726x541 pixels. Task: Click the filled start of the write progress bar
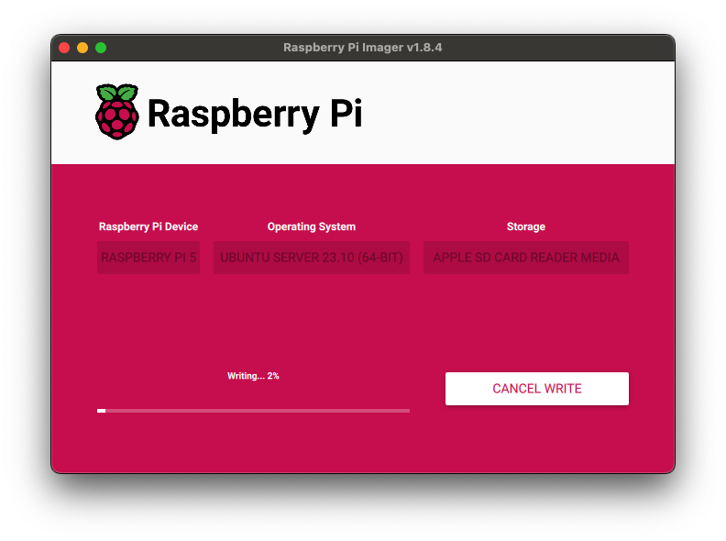click(x=101, y=411)
